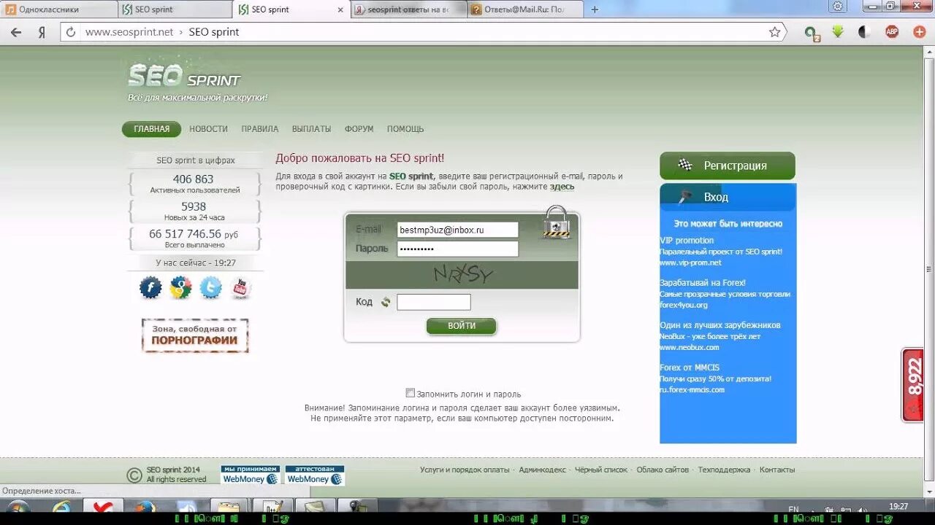Open the ПОМОЩЬ menu item
This screenshot has height=525, width=935.
coord(405,129)
